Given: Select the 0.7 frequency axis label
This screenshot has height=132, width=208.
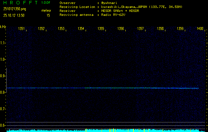Looking at the screenshot, I should [3, 109].
